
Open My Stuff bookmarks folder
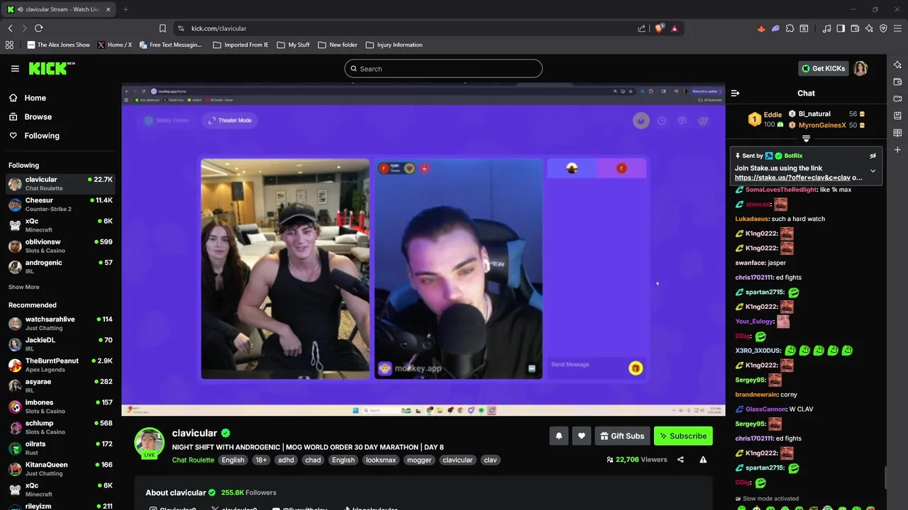293,45
